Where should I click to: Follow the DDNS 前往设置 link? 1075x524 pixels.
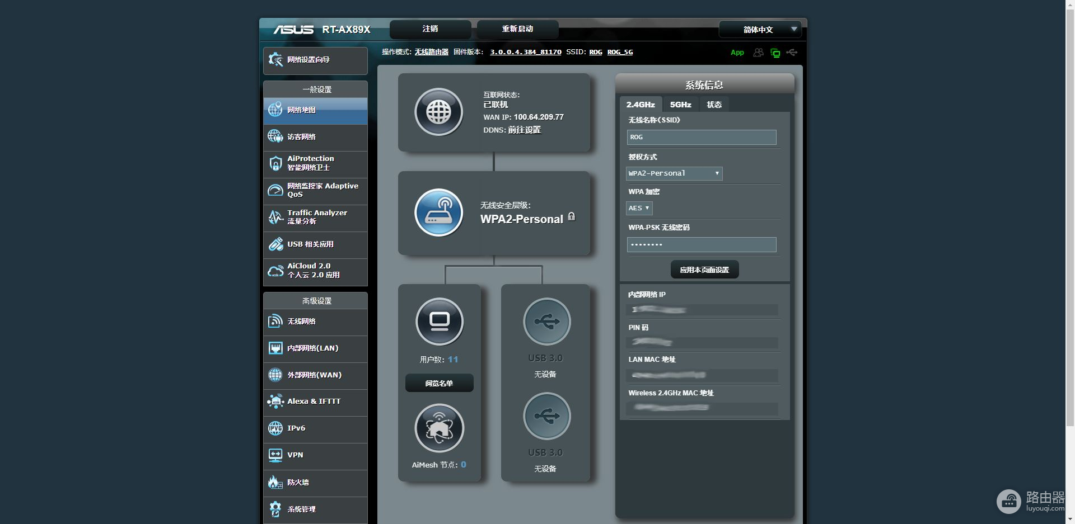(x=524, y=130)
